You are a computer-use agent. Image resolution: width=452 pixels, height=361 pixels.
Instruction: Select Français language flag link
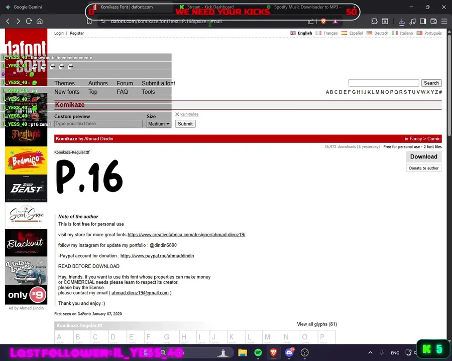click(x=326, y=33)
